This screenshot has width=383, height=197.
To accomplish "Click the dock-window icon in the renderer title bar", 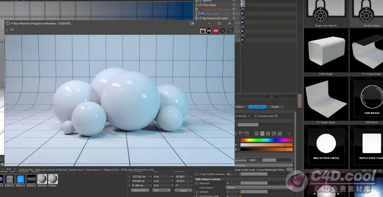I will click(192, 23).
